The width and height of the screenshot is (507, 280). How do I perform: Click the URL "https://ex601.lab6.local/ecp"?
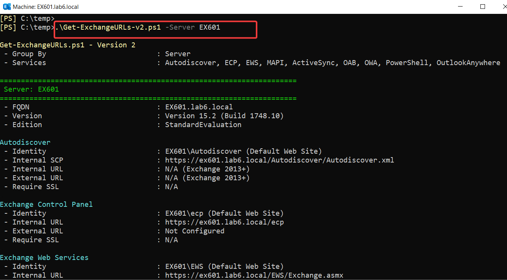click(x=225, y=222)
